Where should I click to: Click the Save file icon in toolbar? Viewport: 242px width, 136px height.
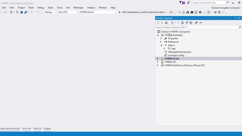coord(22,12)
